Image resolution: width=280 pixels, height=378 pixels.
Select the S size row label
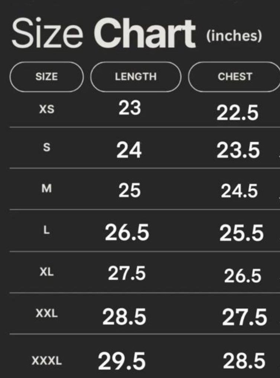click(x=46, y=148)
